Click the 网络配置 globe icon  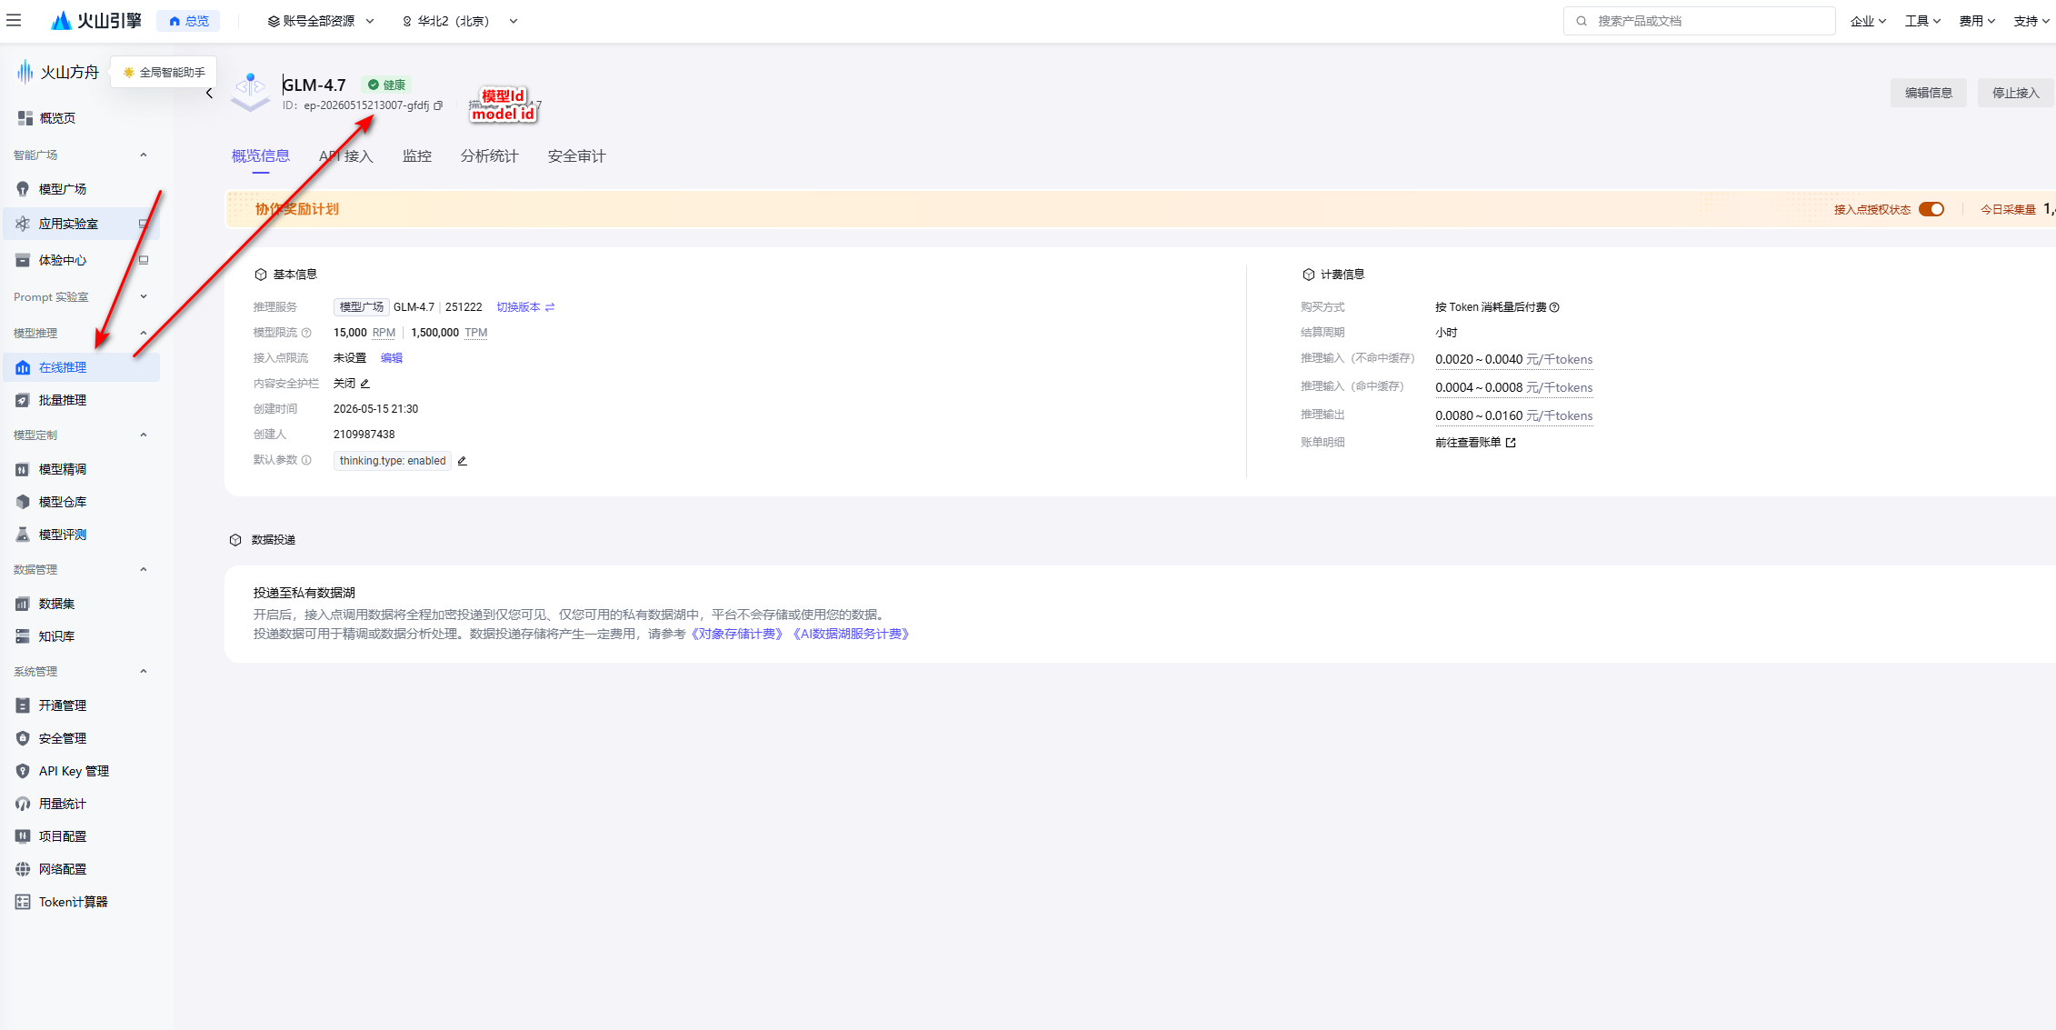(x=23, y=869)
